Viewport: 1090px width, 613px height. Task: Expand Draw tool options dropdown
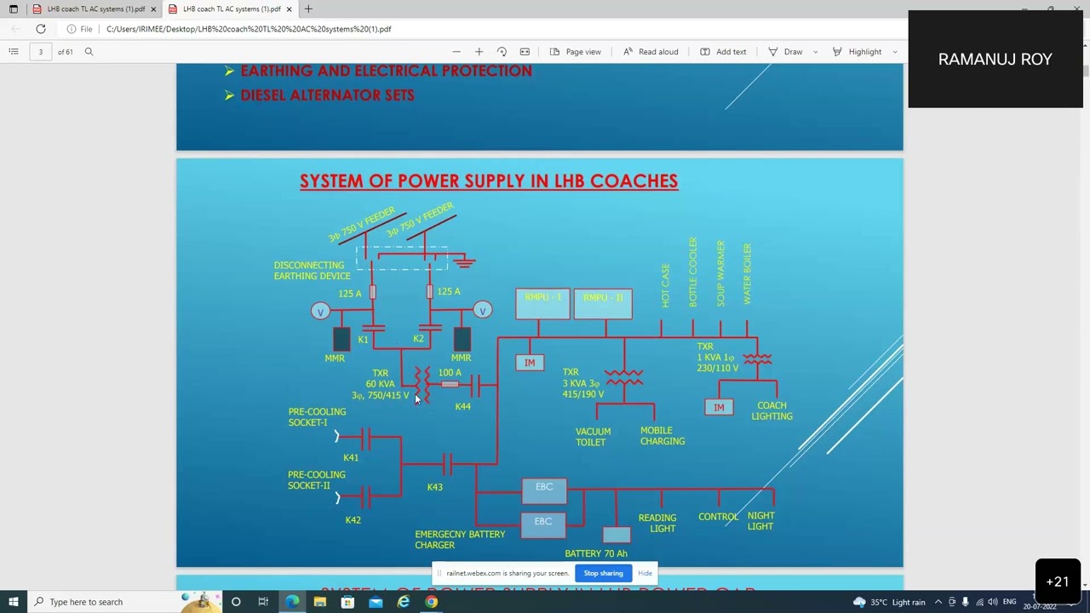[815, 52]
